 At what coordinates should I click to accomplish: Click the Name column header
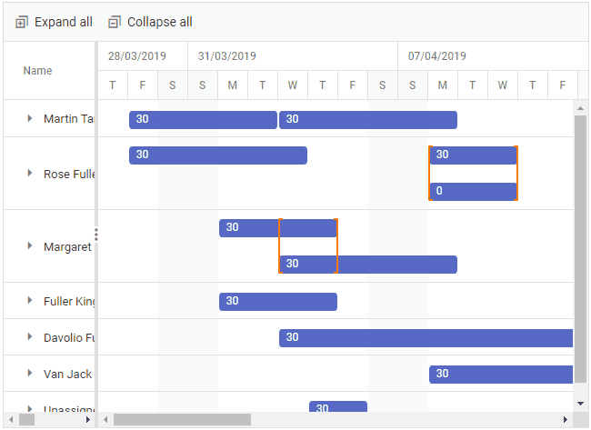click(38, 71)
